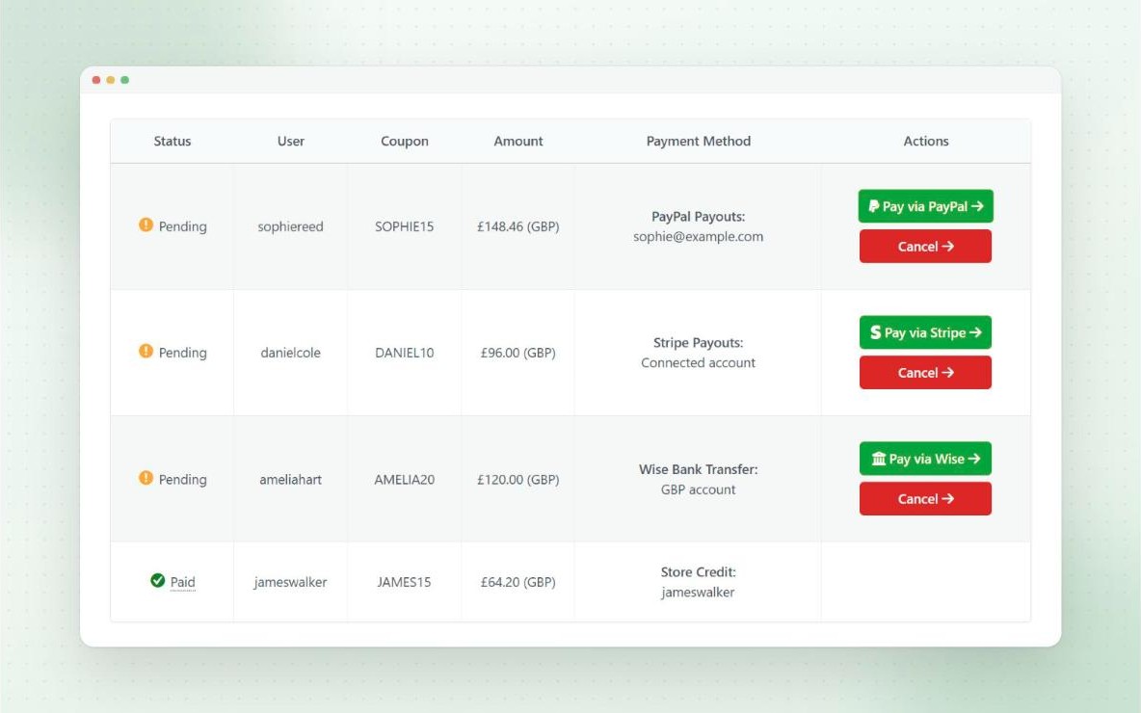Click the PayPal logo icon in the pay button

874,206
